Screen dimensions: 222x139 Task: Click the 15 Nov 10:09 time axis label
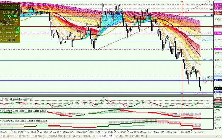146,132
